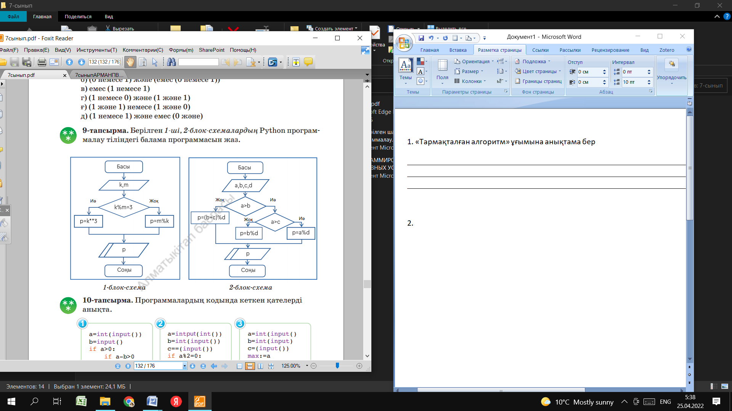732x411 pixels.
Task: Enable Single Page view mode
Action: (239, 366)
